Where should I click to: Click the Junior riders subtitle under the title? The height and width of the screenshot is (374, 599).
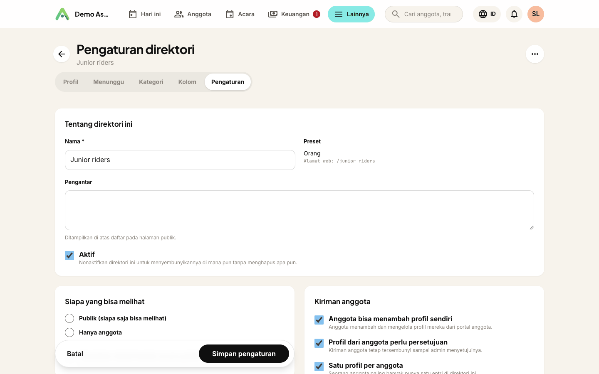[x=95, y=63]
